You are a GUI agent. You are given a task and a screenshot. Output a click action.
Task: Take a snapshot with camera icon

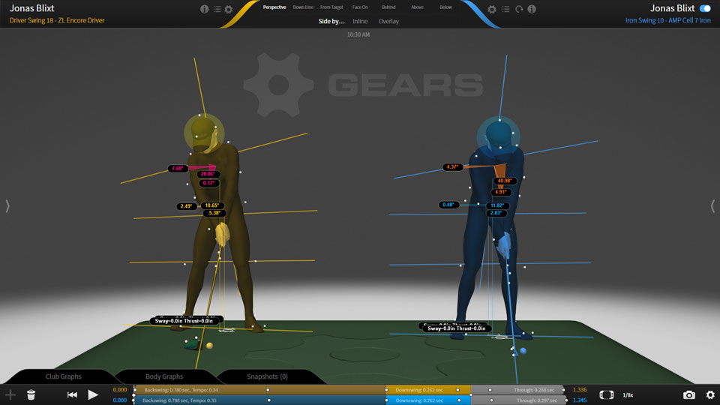(688, 395)
